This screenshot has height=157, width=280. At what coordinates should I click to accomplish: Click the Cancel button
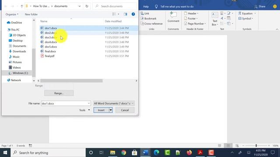click(125, 110)
